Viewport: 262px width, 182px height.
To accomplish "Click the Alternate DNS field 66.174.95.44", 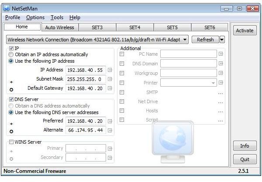I will point(86,130).
